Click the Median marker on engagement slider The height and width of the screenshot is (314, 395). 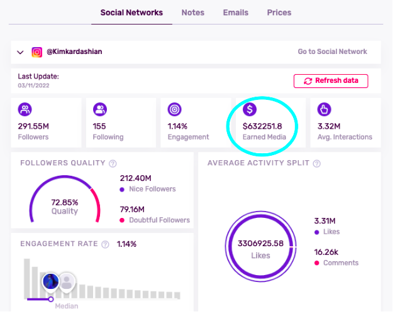[51, 299]
